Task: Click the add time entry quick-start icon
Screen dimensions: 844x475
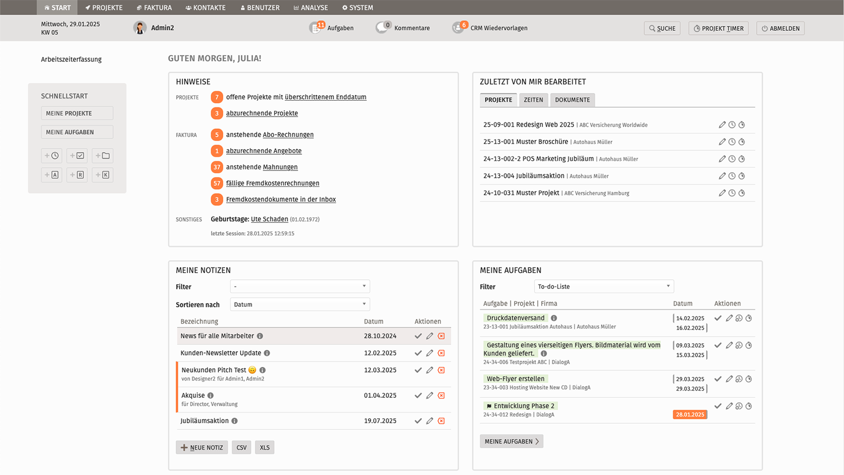Action: (x=52, y=156)
